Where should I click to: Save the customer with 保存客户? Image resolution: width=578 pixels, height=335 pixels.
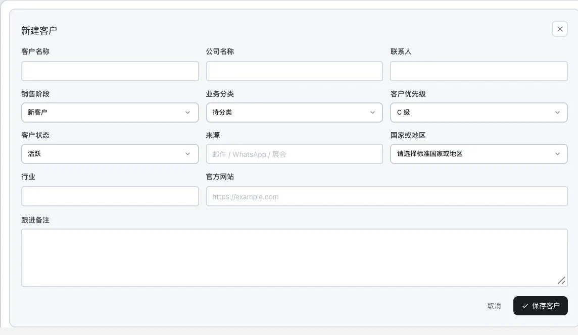(x=541, y=306)
